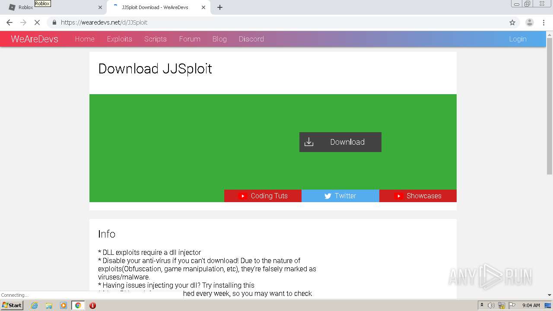
Task: Open the File Explorer taskbar icon
Action: [49, 305]
